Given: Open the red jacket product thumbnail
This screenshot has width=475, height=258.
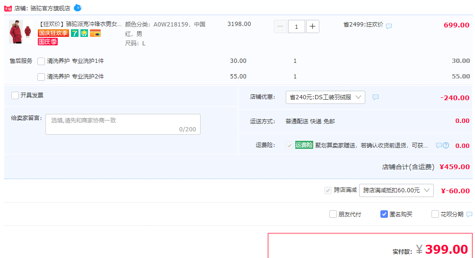Looking at the screenshot, I should pyautogui.click(x=21, y=32).
